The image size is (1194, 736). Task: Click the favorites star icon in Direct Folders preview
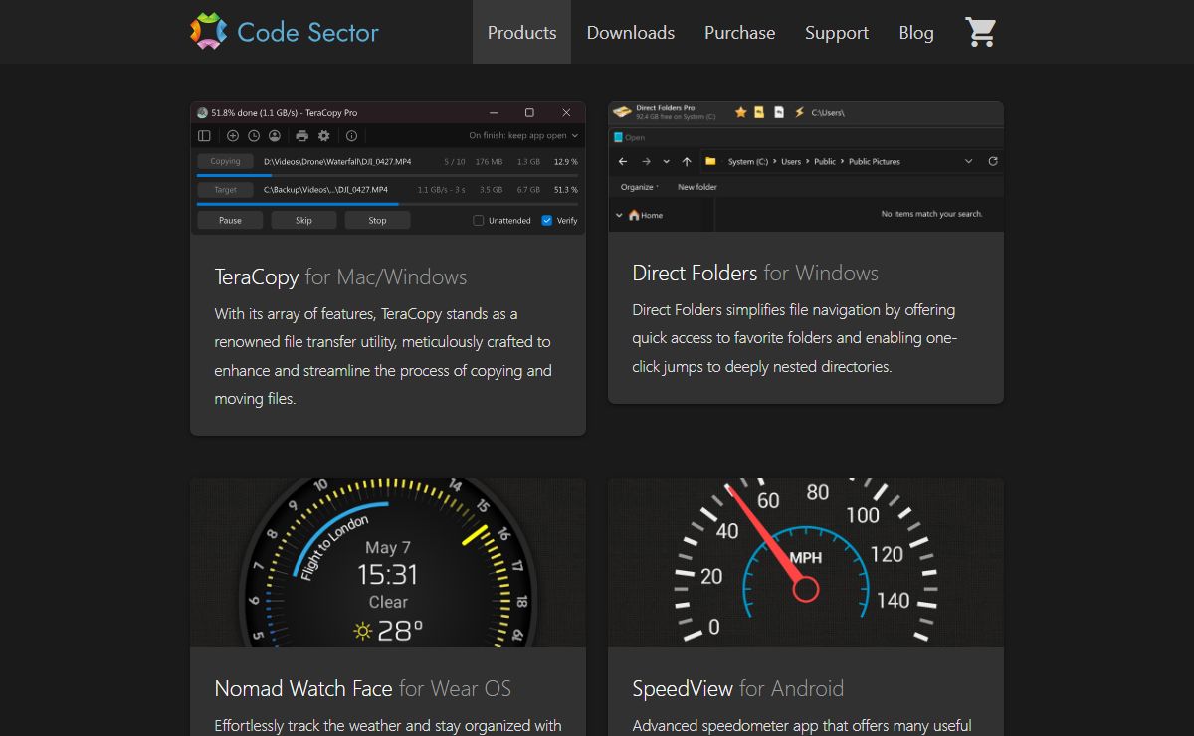(x=740, y=112)
